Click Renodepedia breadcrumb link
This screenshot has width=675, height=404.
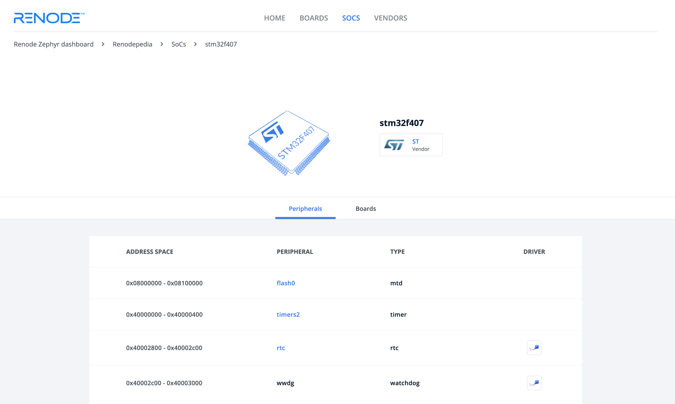pos(132,44)
